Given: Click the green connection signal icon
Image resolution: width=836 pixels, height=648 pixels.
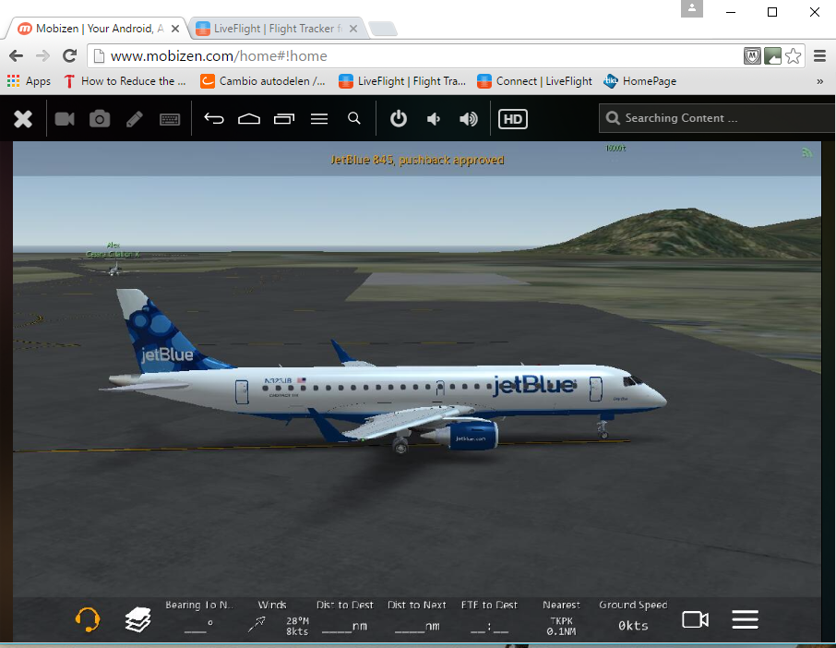Looking at the screenshot, I should coord(806,152).
